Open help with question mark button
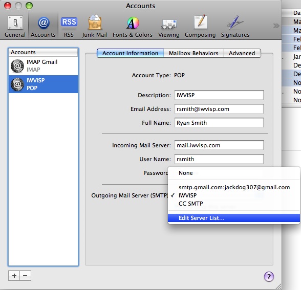Viewport: 301px width, 290px height. tap(269, 277)
